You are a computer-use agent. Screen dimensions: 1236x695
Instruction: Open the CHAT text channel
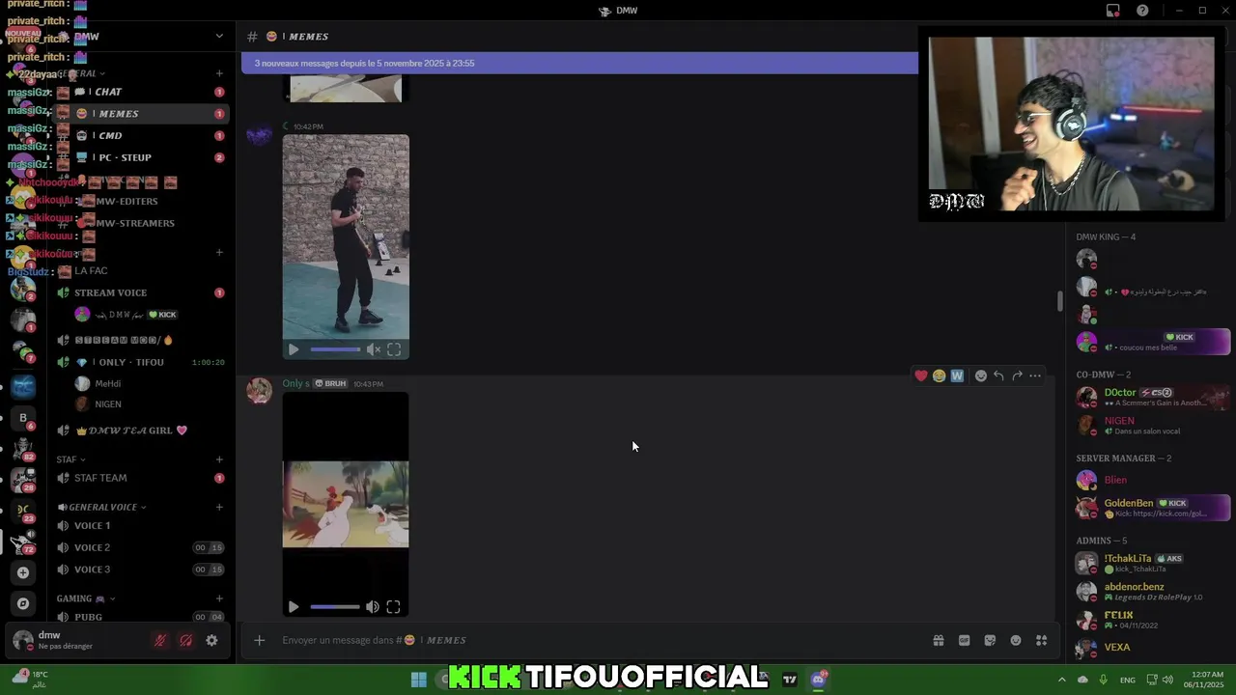[x=142, y=92]
